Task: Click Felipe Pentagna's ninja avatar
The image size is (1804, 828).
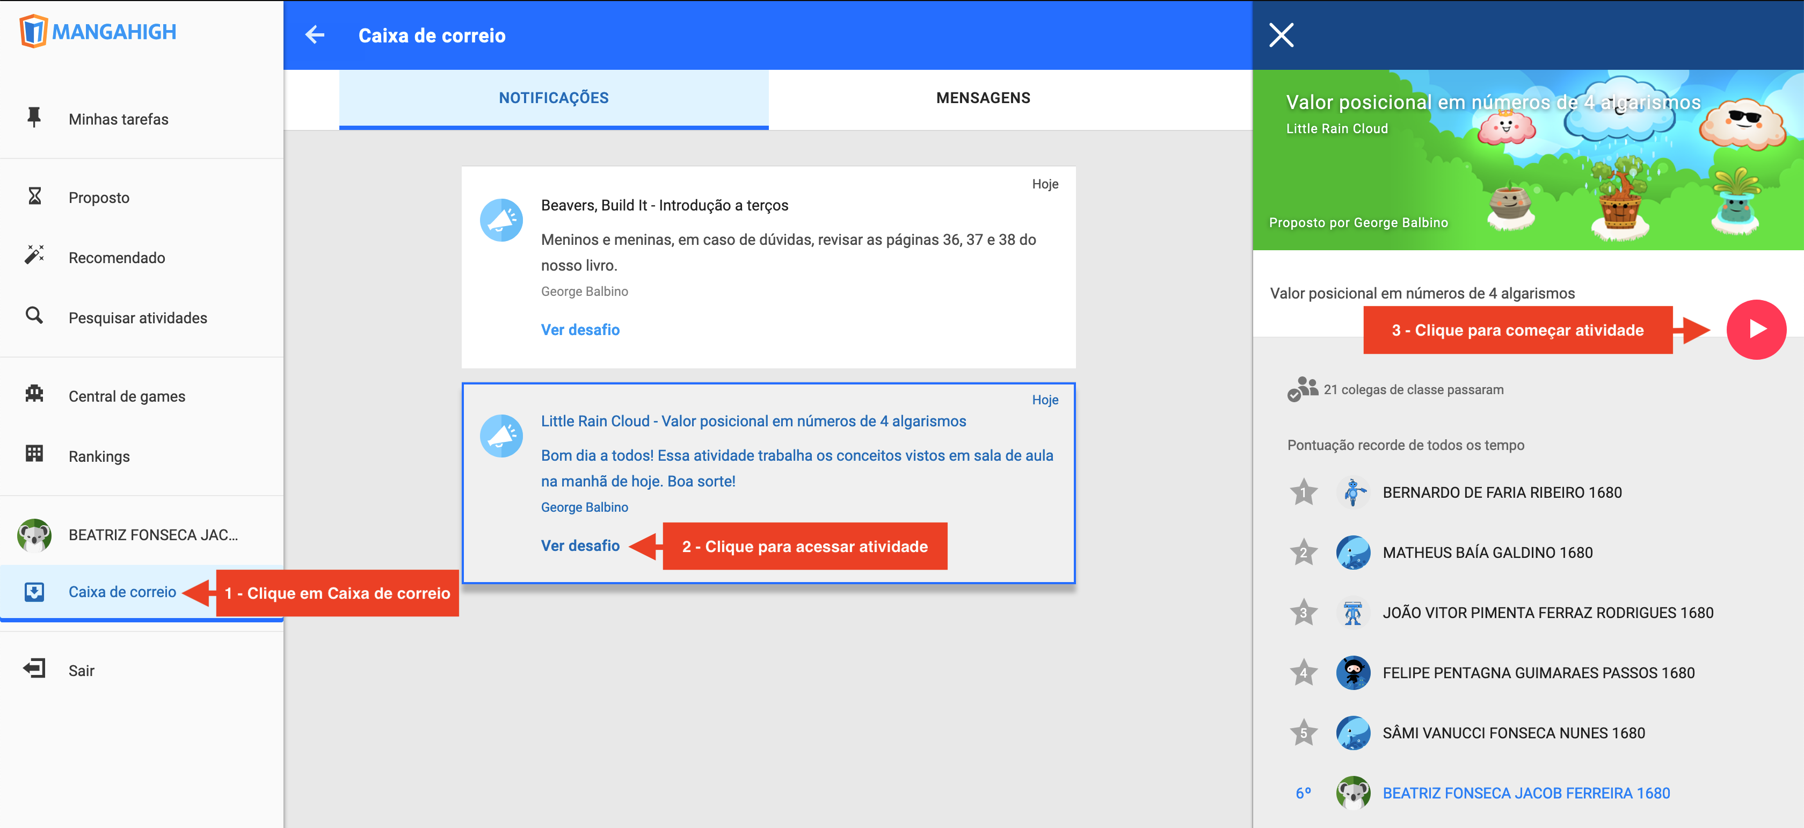Action: (1353, 672)
